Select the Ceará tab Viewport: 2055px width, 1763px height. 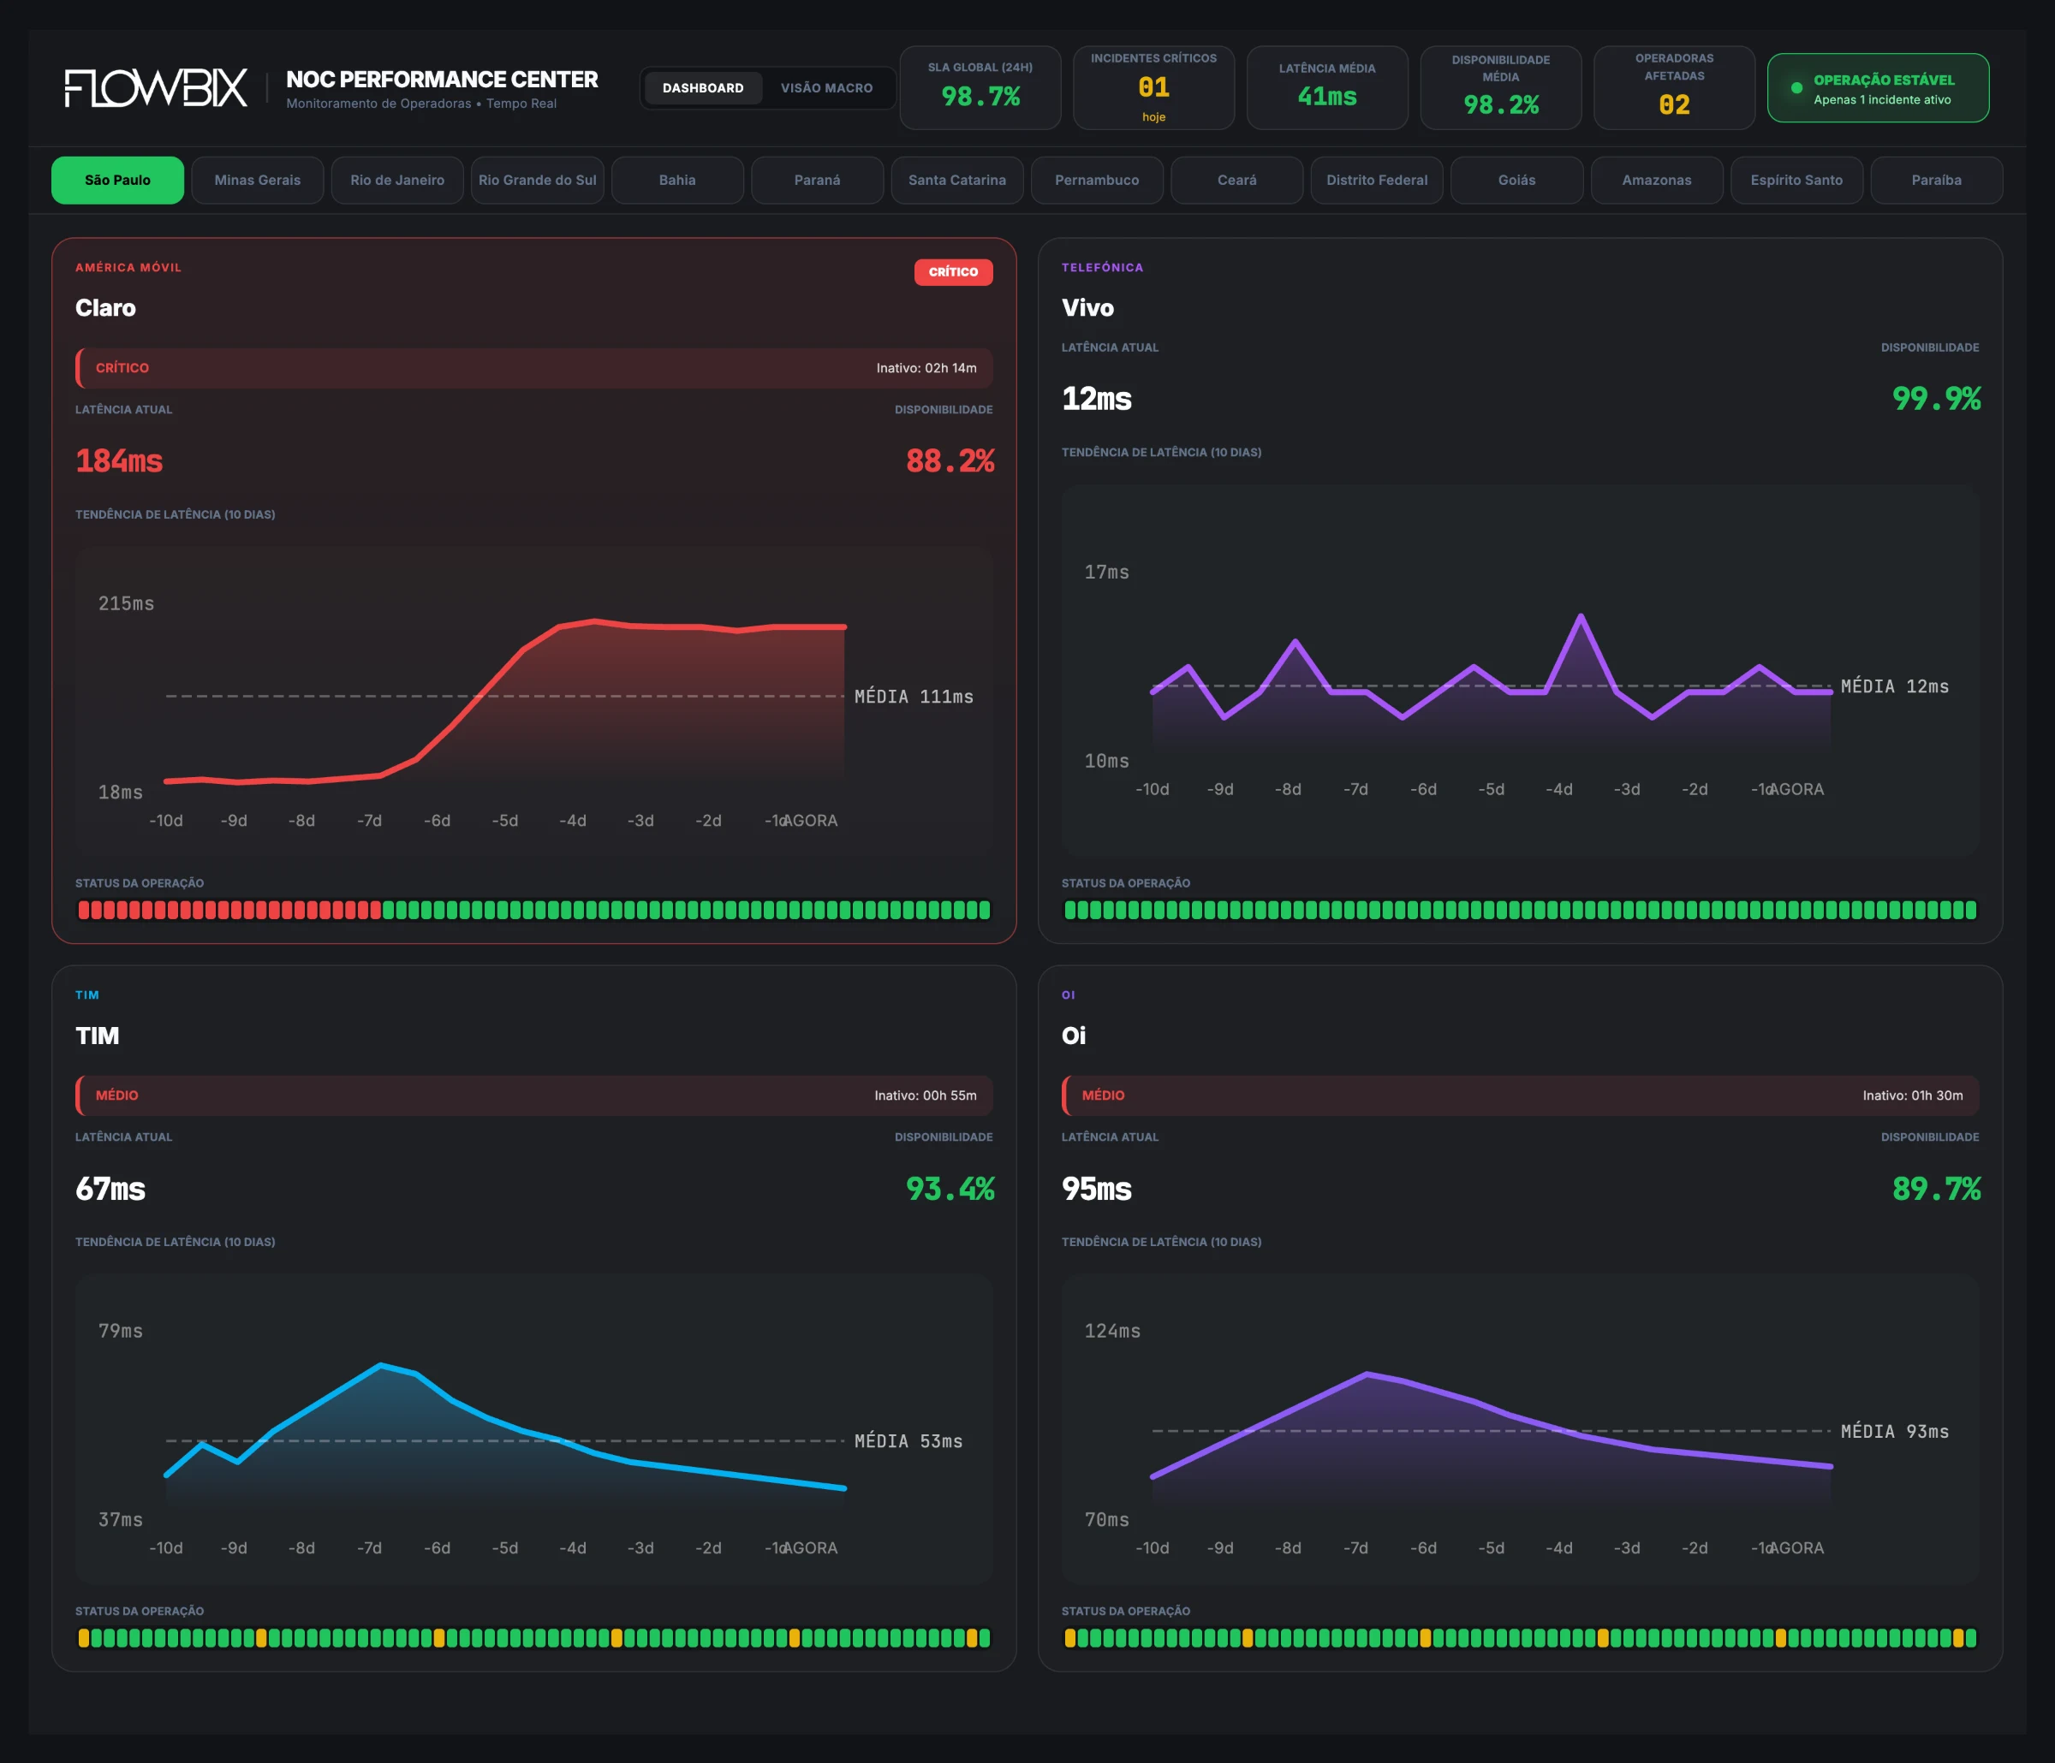[x=1236, y=181]
